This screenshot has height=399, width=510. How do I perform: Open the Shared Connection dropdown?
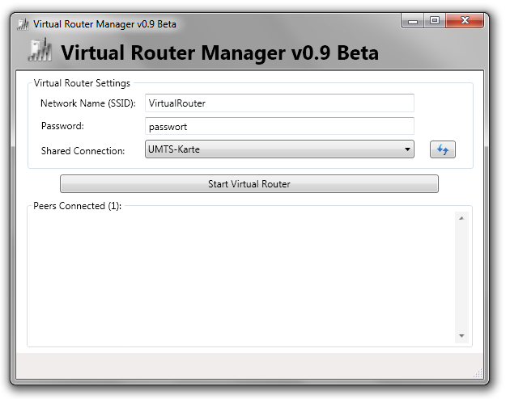tap(279, 149)
